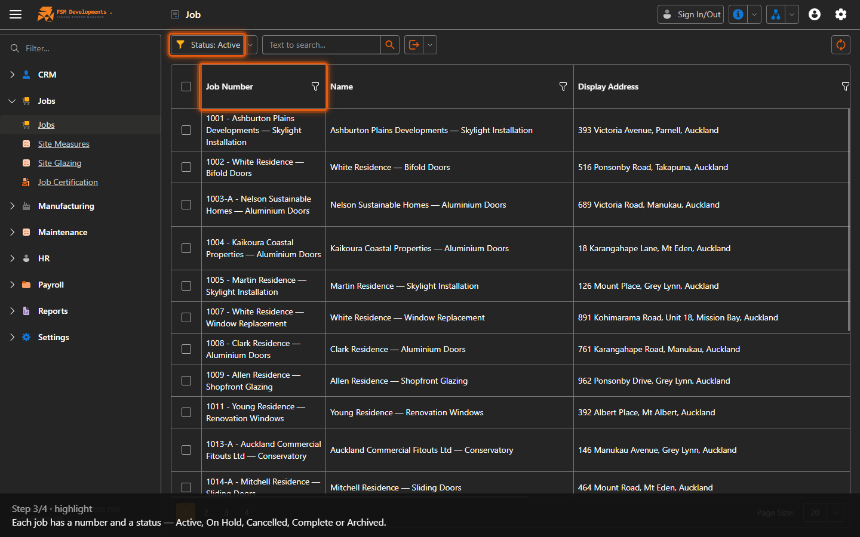Open the Job Number column filter
This screenshot has height=537, width=860.
pos(315,87)
